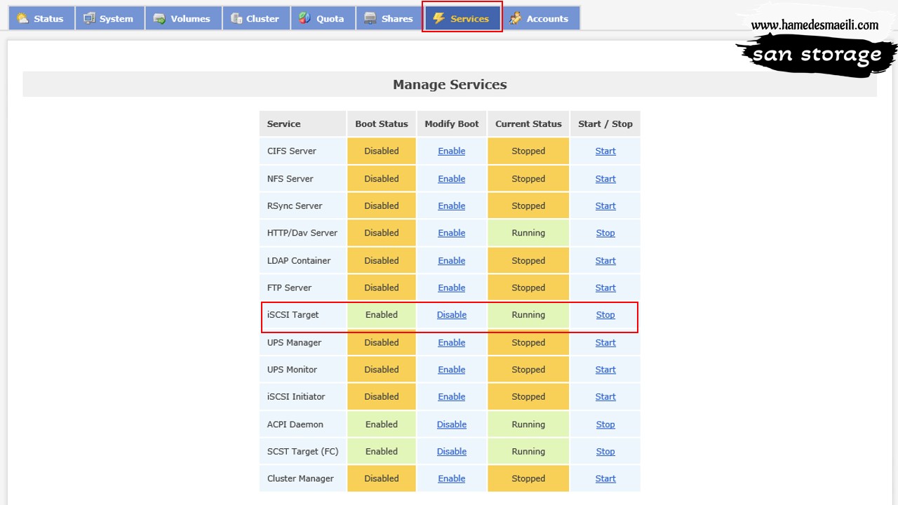The height and width of the screenshot is (505, 898).
Task: Select the Services tab label
Action: coord(469,19)
